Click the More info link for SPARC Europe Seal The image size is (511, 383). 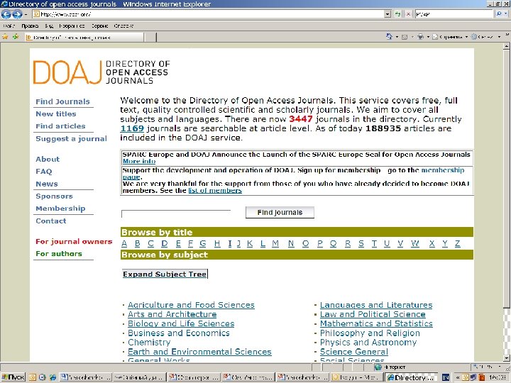pos(139,161)
